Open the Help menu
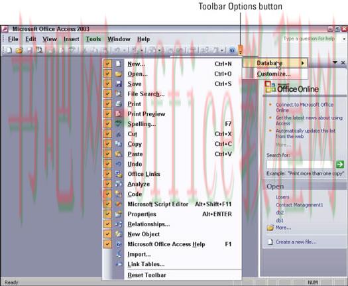Image resolution: width=348 pixels, height=286 pixels. (143, 39)
